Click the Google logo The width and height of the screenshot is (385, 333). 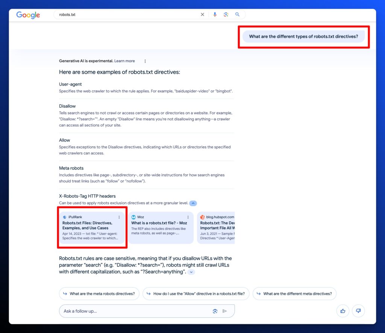point(28,15)
